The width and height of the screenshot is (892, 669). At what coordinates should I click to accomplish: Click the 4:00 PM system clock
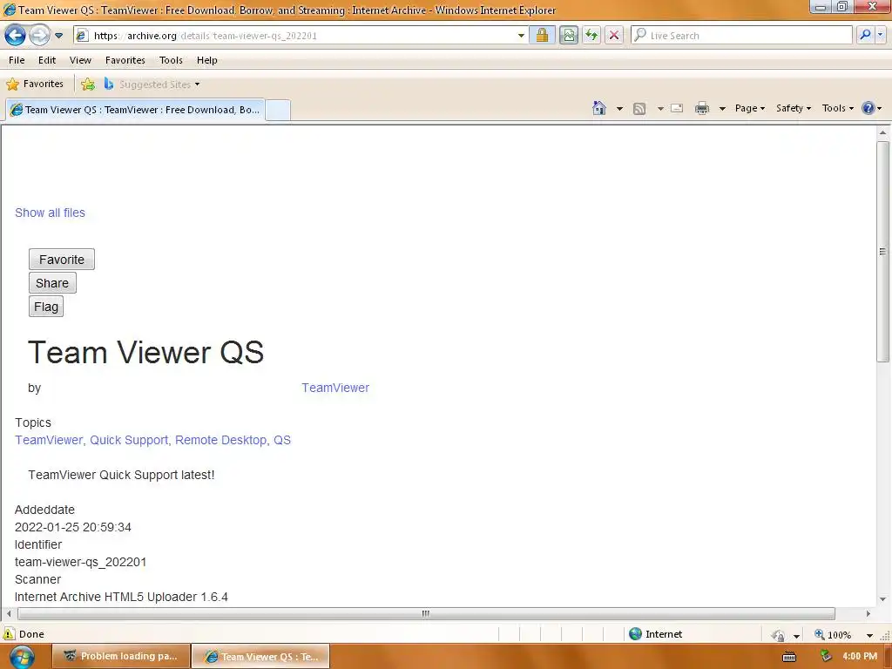coord(860,657)
